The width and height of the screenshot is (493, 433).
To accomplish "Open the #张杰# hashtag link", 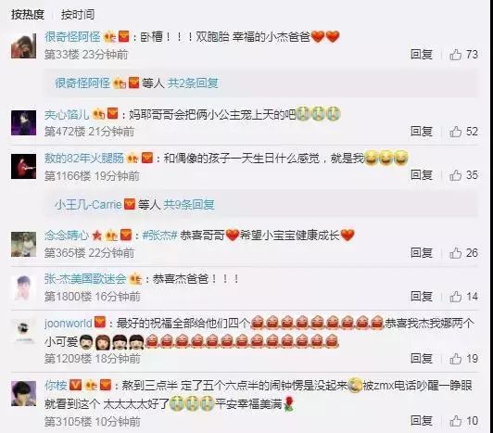I will [x=160, y=236].
